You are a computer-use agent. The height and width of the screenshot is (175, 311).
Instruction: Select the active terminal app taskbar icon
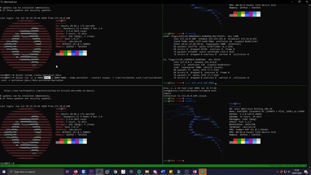pyautogui.click(x=99, y=172)
